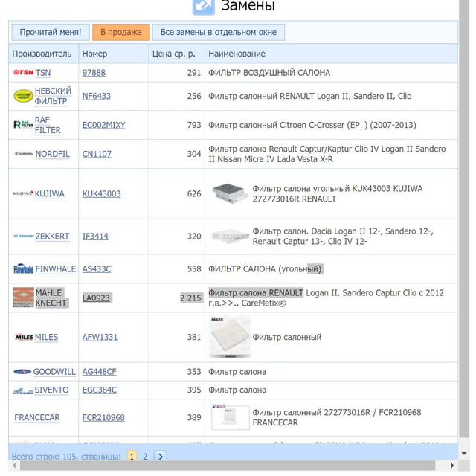Open the MILES cabin filter thumbnail

230,337
